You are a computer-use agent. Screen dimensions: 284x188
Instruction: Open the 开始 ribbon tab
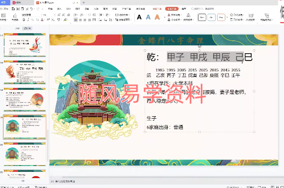click(x=50, y=9)
